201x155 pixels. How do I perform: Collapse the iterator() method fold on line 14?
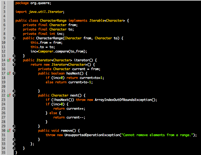click(x=14, y=60)
